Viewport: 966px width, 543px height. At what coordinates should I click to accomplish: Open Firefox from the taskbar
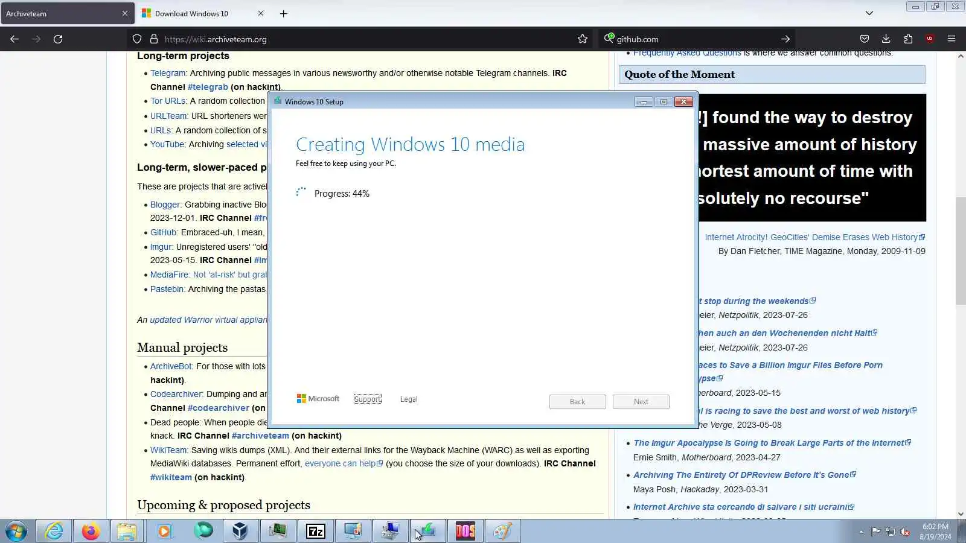pos(91,532)
